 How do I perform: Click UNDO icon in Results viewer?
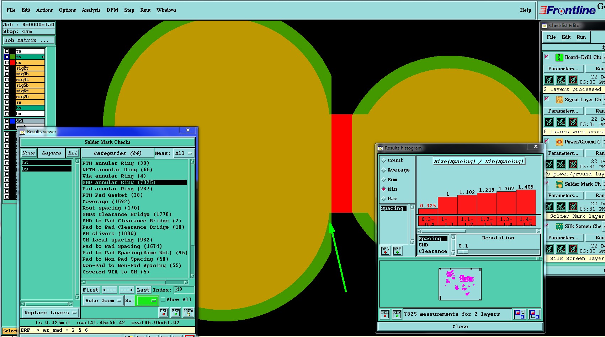click(x=189, y=312)
